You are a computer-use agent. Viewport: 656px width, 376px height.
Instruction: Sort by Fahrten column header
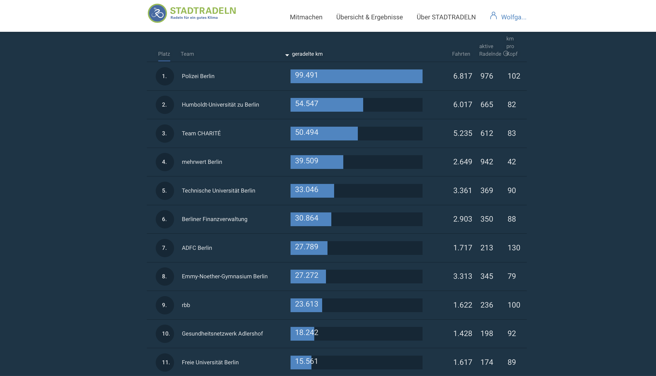tap(461, 54)
